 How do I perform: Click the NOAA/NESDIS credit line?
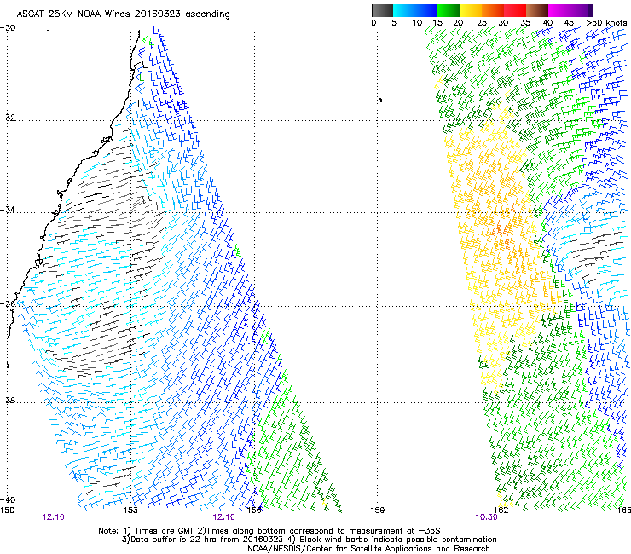(368, 549)
